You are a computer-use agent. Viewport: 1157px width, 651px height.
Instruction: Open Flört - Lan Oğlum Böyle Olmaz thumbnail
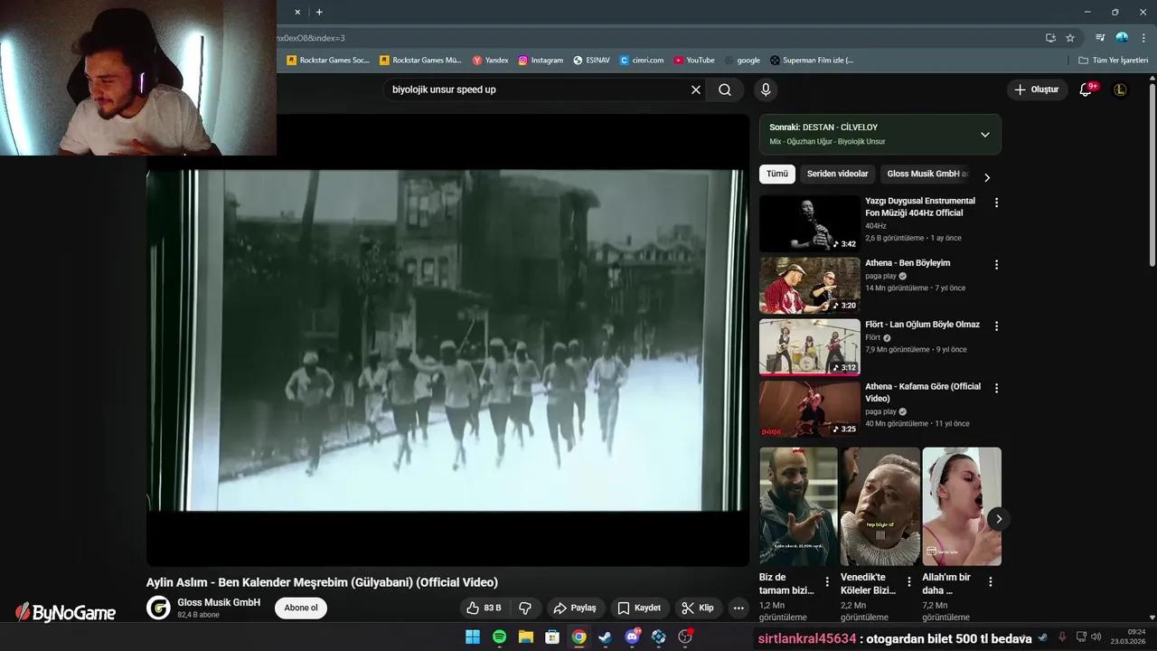click(x=810, y=347)
